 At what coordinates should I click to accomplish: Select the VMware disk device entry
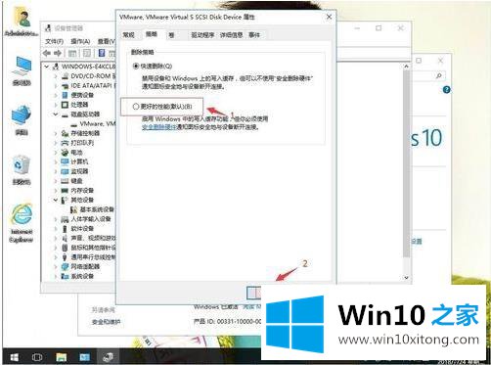[97, 123]
